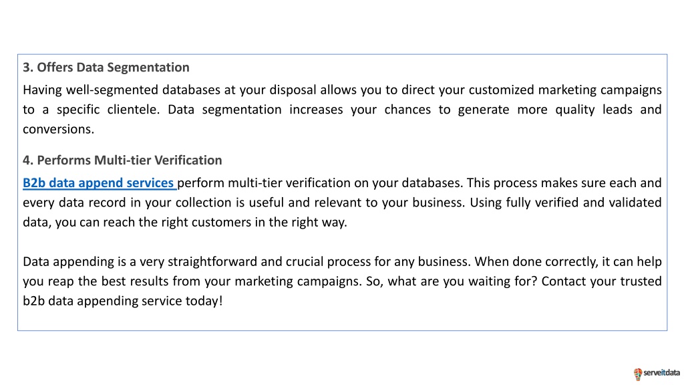
Task: Select the "3. Offers Data Segmentation" heading
Action: pos(106,68)
